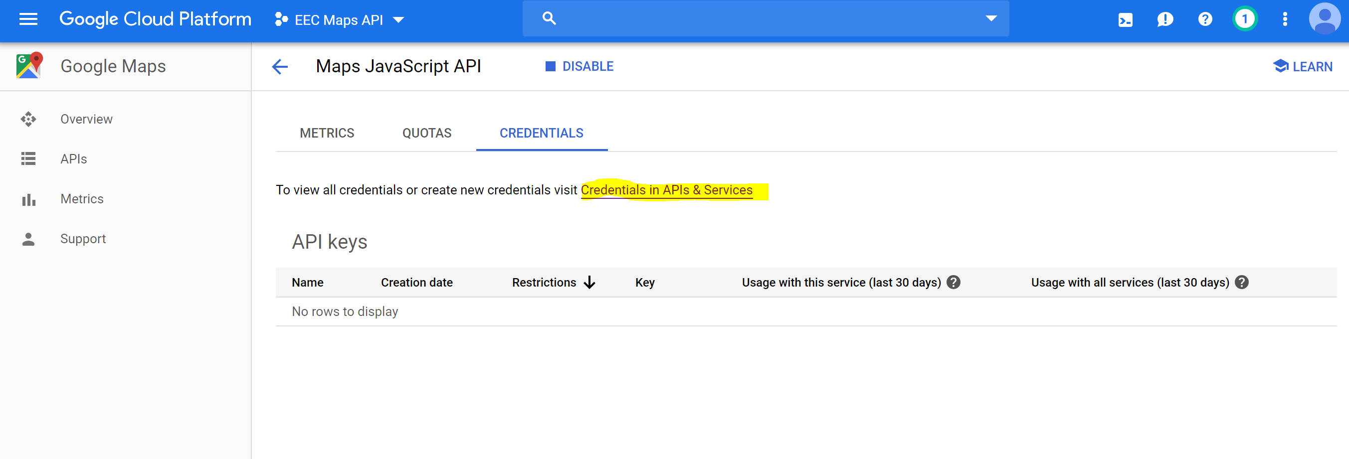Activate Cloud Shell terminal icon
The width and height of the screenshot is (1349, 459).
click(1125, 20)
